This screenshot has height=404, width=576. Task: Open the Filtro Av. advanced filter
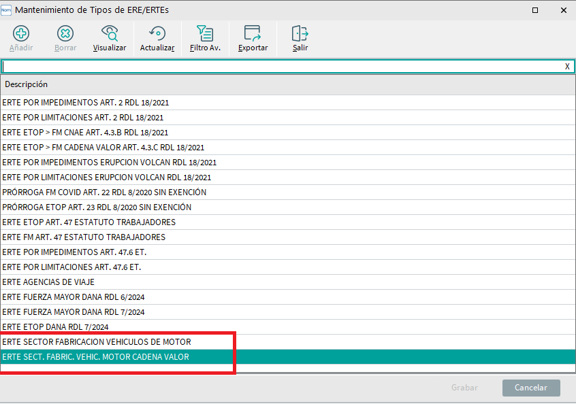point(204,34)
